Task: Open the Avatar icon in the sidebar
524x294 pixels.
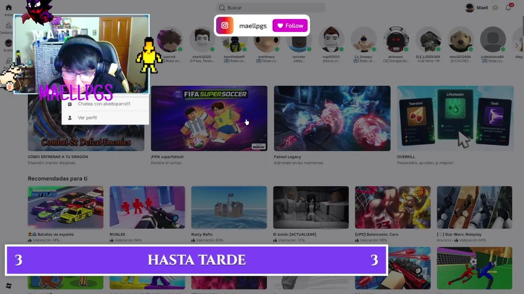Action: coord(9,43)
